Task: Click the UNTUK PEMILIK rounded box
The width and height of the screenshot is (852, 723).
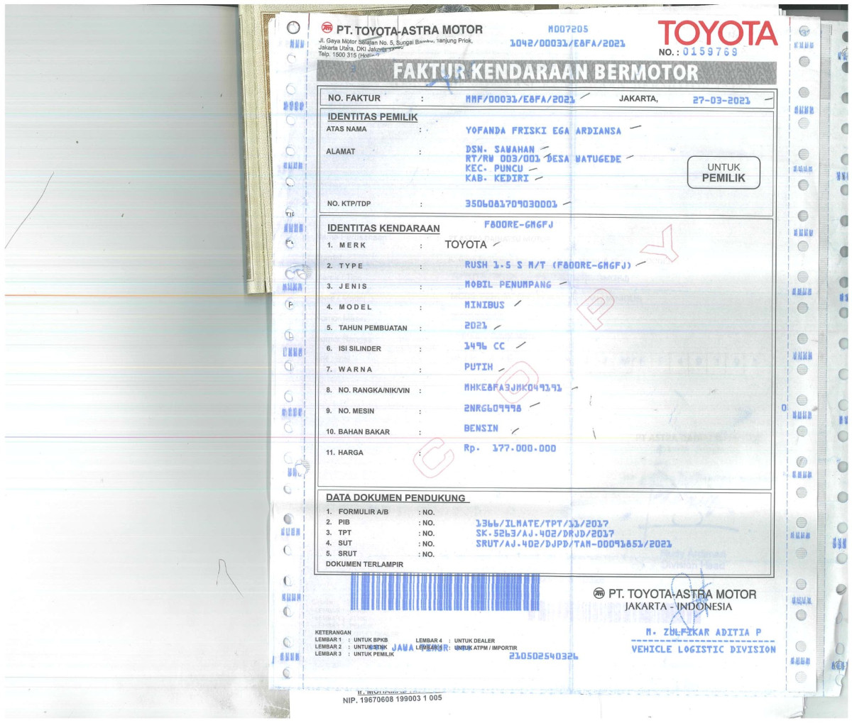Action: coord(723,172)
